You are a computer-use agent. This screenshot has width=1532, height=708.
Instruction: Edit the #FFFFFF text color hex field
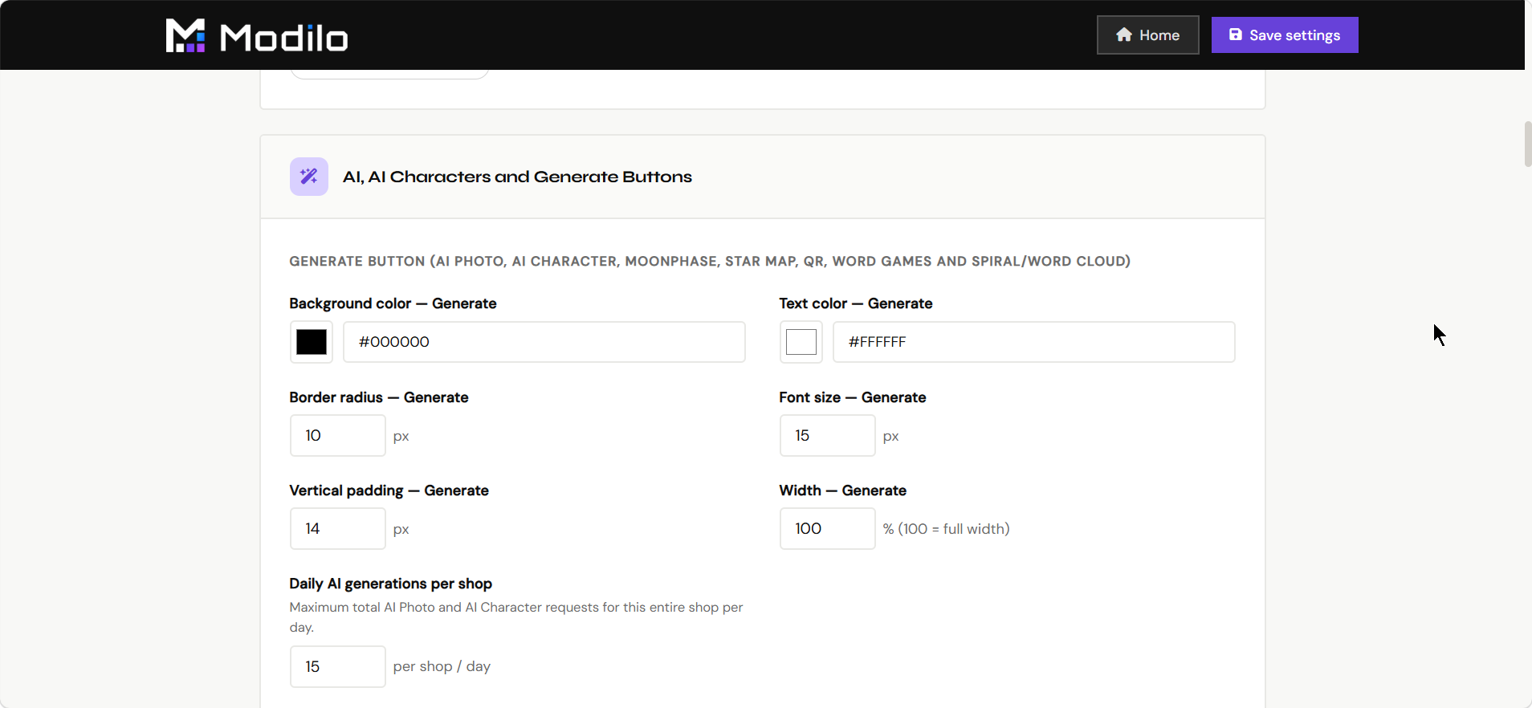pos(1034,342)
